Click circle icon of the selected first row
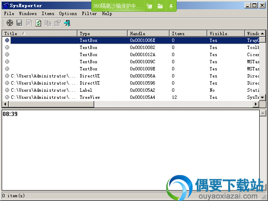Viewport: 268px width, 201px height. (x=7, y=40)
